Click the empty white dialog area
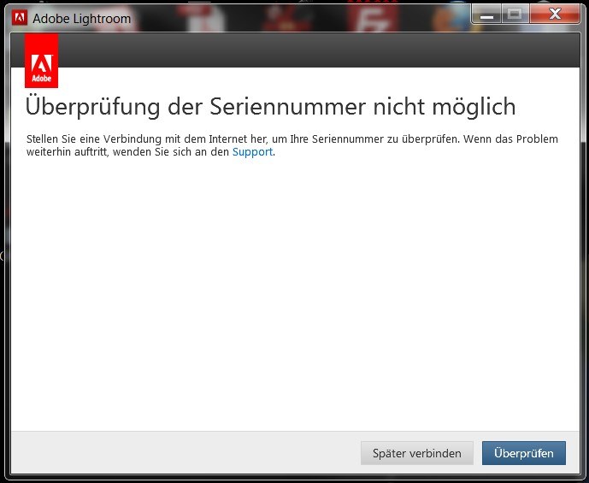Viewport: 589px width, 483px height. pos(291,291)
